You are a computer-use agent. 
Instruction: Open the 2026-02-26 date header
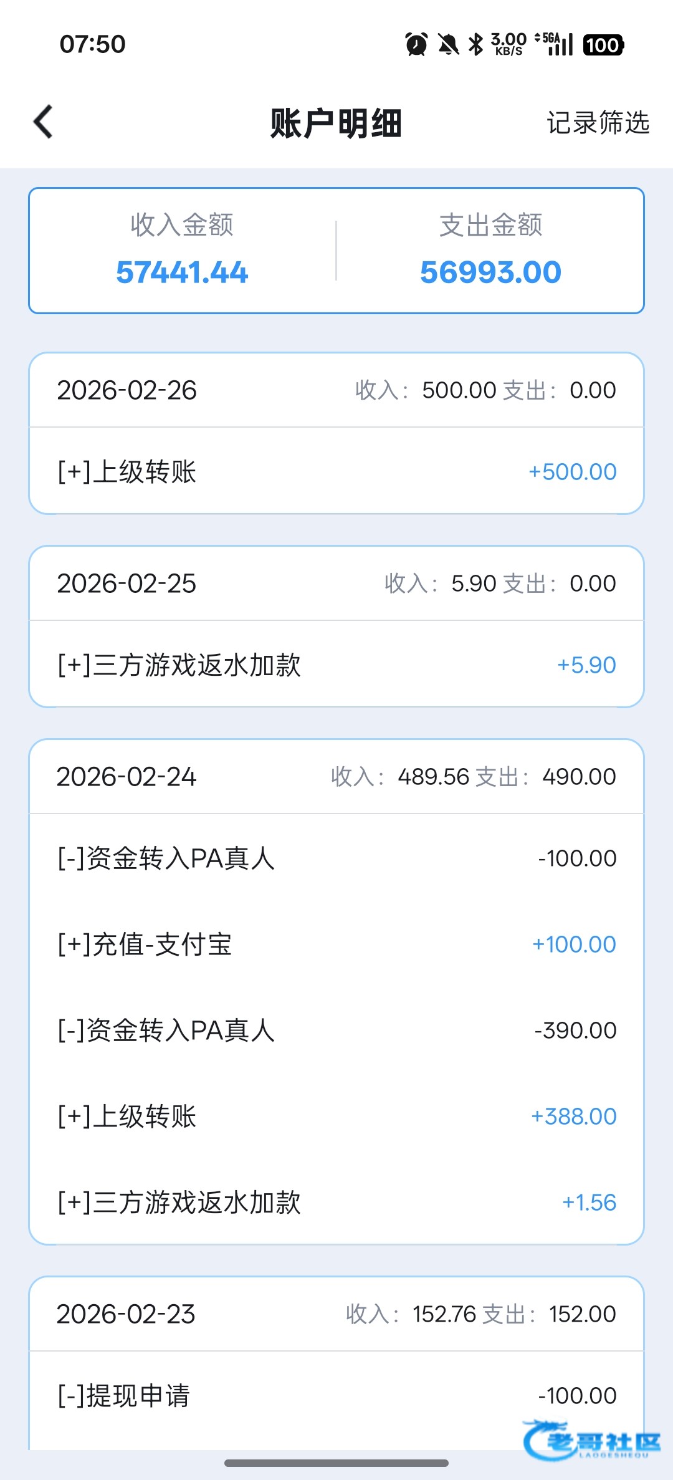pyautogui.click(x=336, y=390)
